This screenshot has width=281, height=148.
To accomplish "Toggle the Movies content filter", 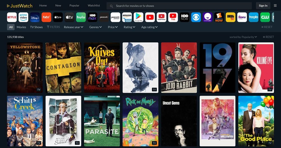I will (x=21, y=27).
